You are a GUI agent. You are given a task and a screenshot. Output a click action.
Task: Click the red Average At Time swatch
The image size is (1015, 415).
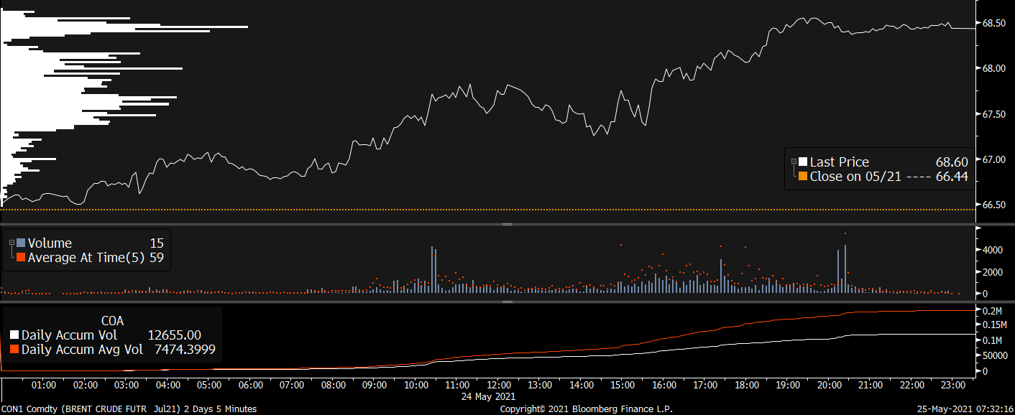click(21, 257)
